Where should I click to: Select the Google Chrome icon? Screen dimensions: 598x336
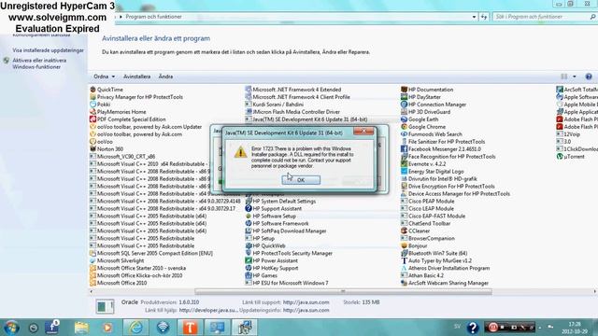[x=404, y=127]
